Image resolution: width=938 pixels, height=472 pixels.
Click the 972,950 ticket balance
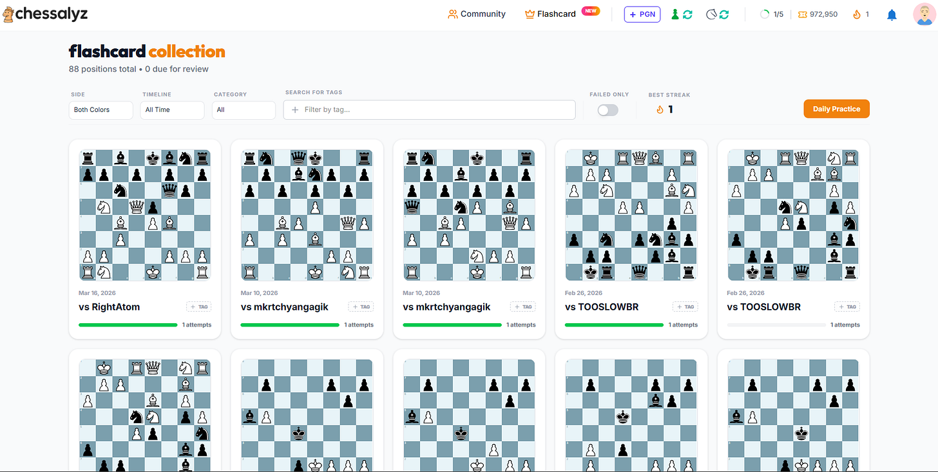click(818, 14)
